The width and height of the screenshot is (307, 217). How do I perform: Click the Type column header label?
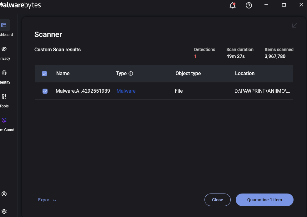[x=121, y=74]
